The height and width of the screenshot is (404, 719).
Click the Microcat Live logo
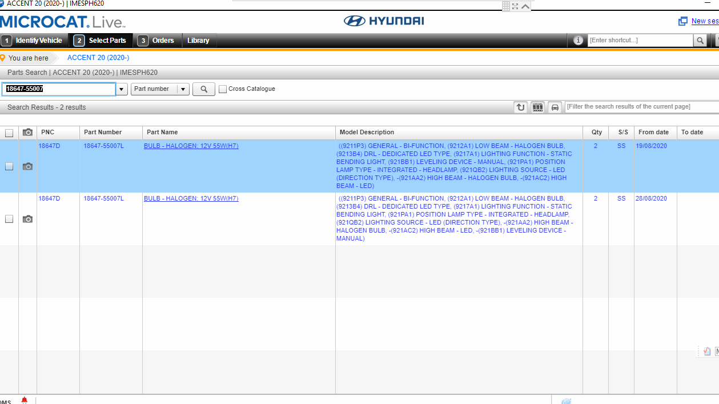click(x=62, y=22)
